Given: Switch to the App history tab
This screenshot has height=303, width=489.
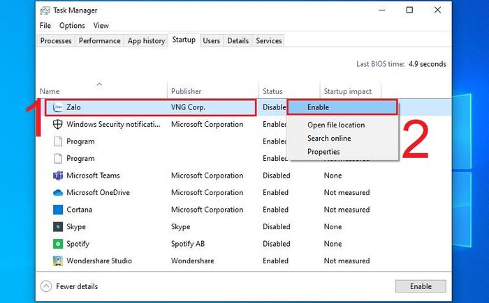Looking at the screenshot, I should (146, 41).
